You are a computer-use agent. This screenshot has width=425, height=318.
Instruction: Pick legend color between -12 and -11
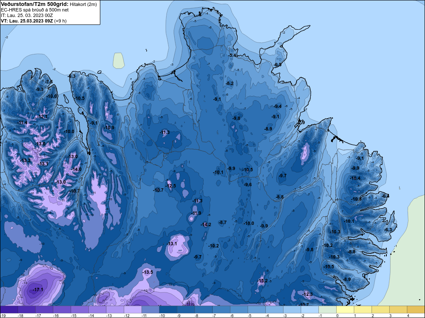(x=133, y=309)
